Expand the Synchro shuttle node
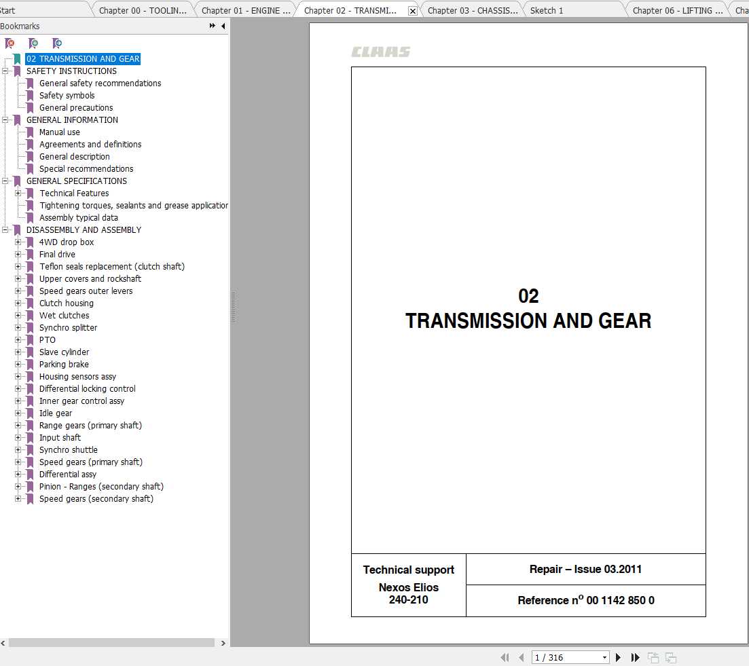749x666 pixels. [x=18, y=449]
